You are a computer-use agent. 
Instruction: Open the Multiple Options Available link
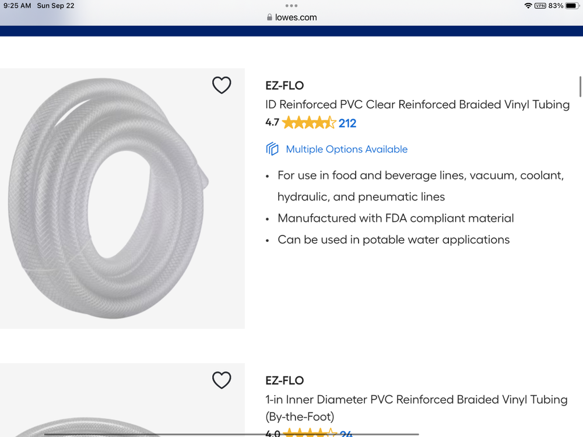tap(346, 149)
